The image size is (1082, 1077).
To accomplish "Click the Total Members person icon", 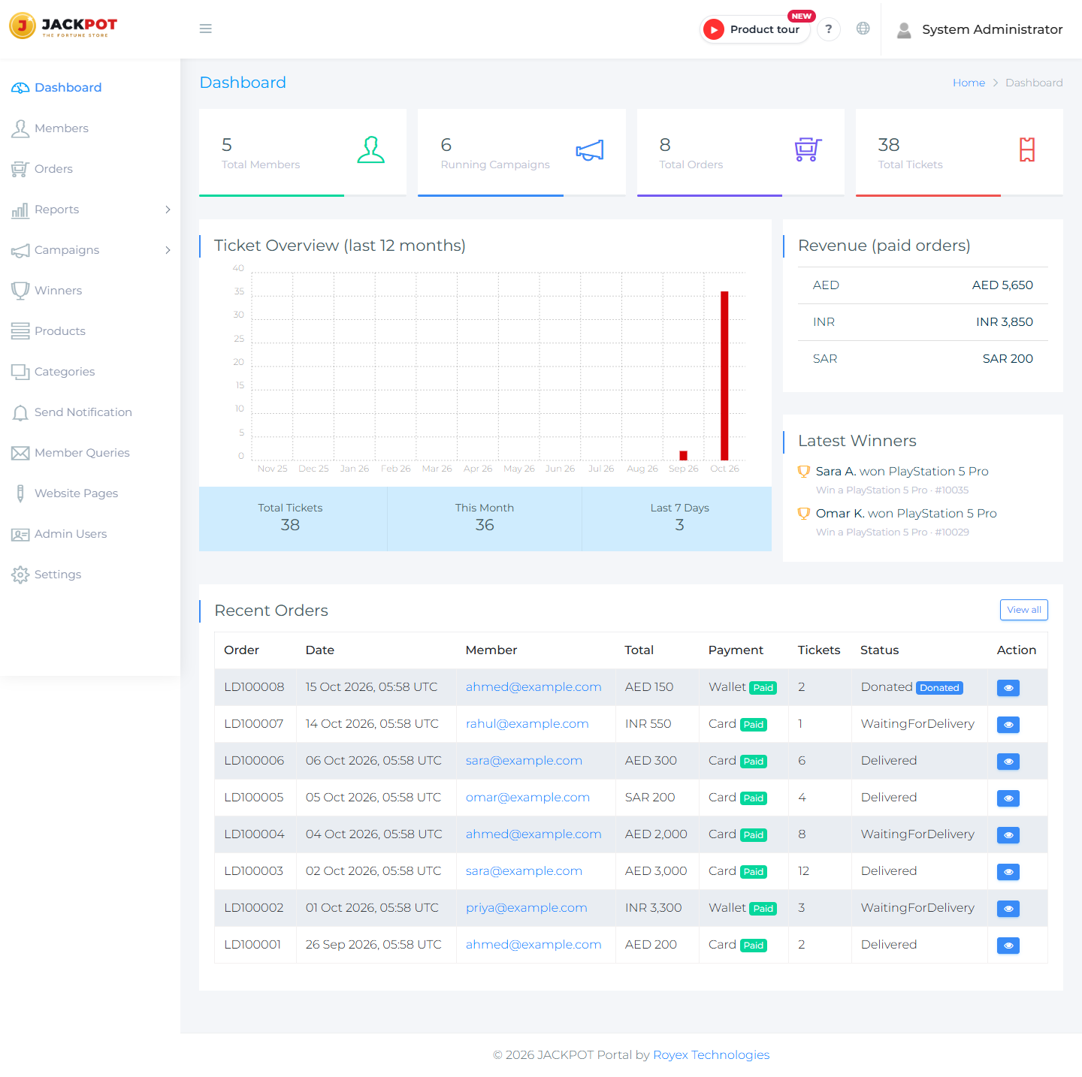I will click(370, 150).
